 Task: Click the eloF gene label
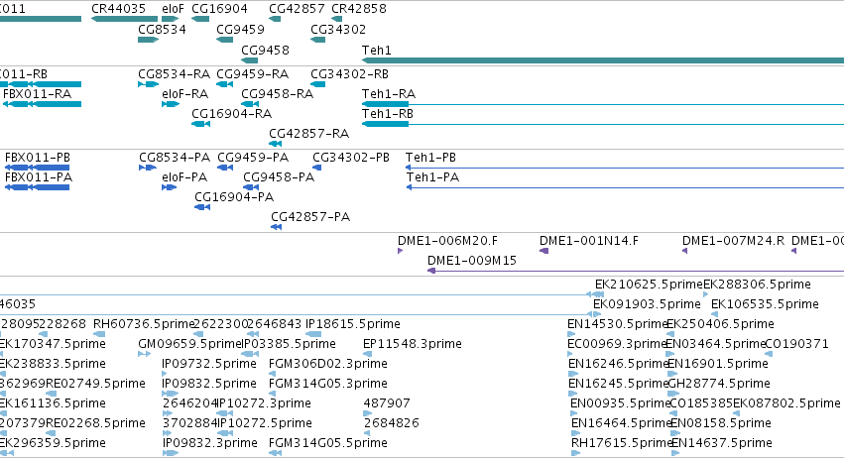[x=173, y=9]
